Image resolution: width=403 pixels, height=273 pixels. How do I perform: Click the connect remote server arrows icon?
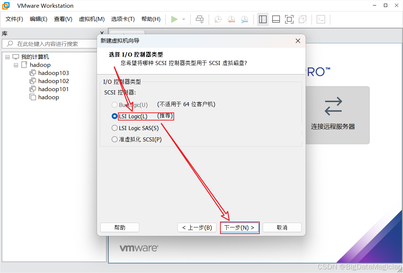point(333,106)
